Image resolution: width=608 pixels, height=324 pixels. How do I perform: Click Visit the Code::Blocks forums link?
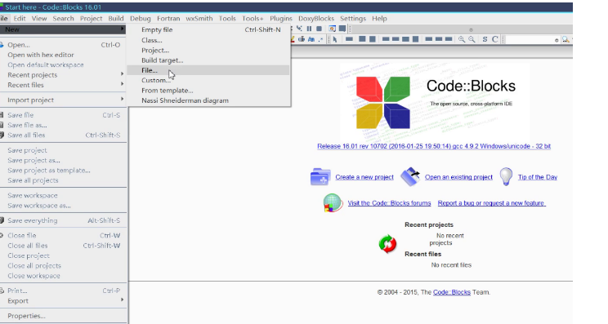click(389, 203)
